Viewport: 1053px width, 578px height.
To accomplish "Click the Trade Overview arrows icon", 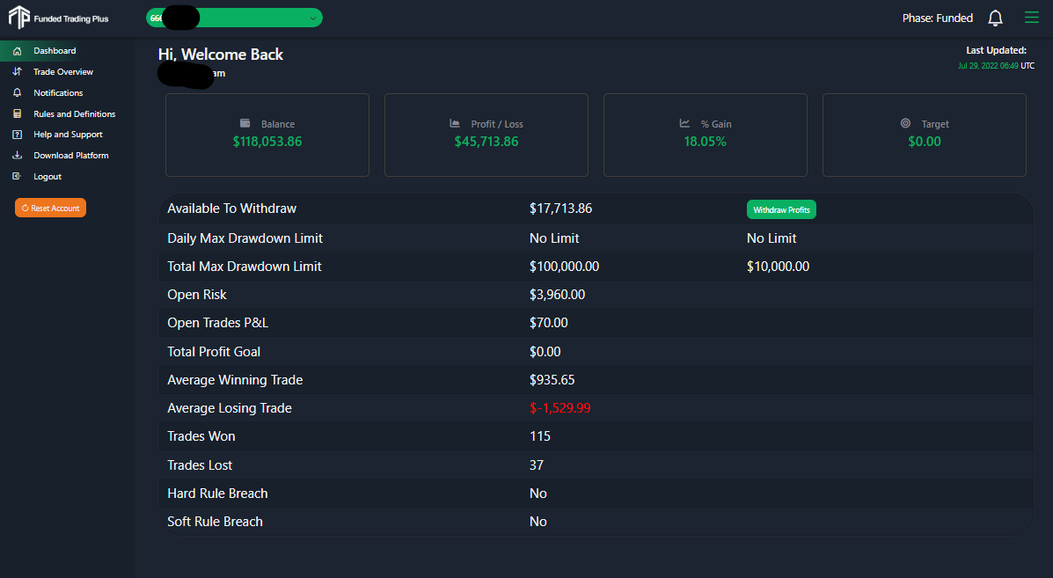I will (x=18, y=71).
